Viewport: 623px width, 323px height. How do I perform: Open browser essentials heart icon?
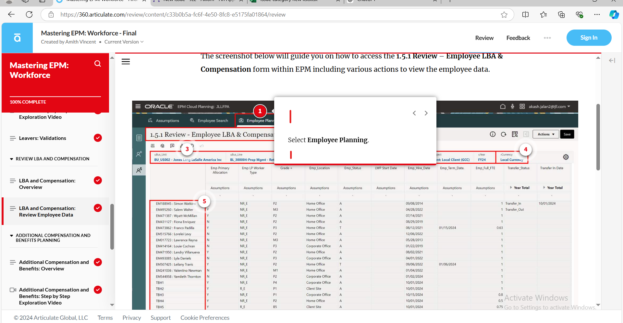pos(579,15)
